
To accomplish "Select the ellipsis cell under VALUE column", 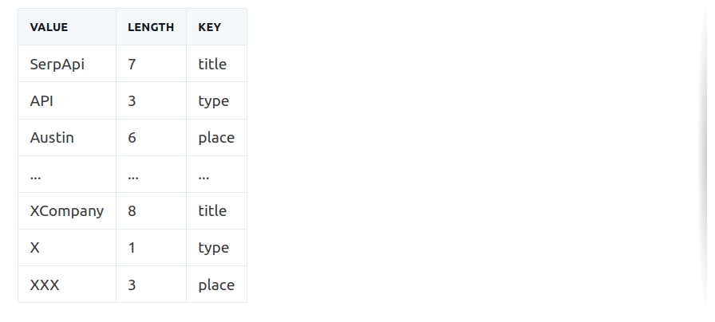I will point(67,175).
